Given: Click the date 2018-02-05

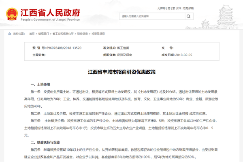Looking at the screenshot, I should [183, 55].
